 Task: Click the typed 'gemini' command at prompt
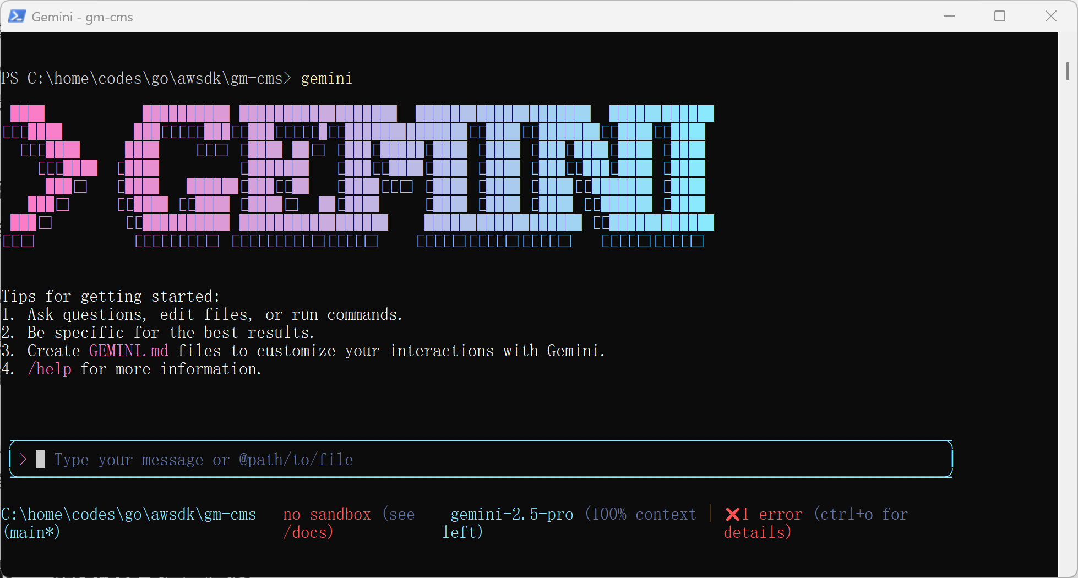coord(326,78)
